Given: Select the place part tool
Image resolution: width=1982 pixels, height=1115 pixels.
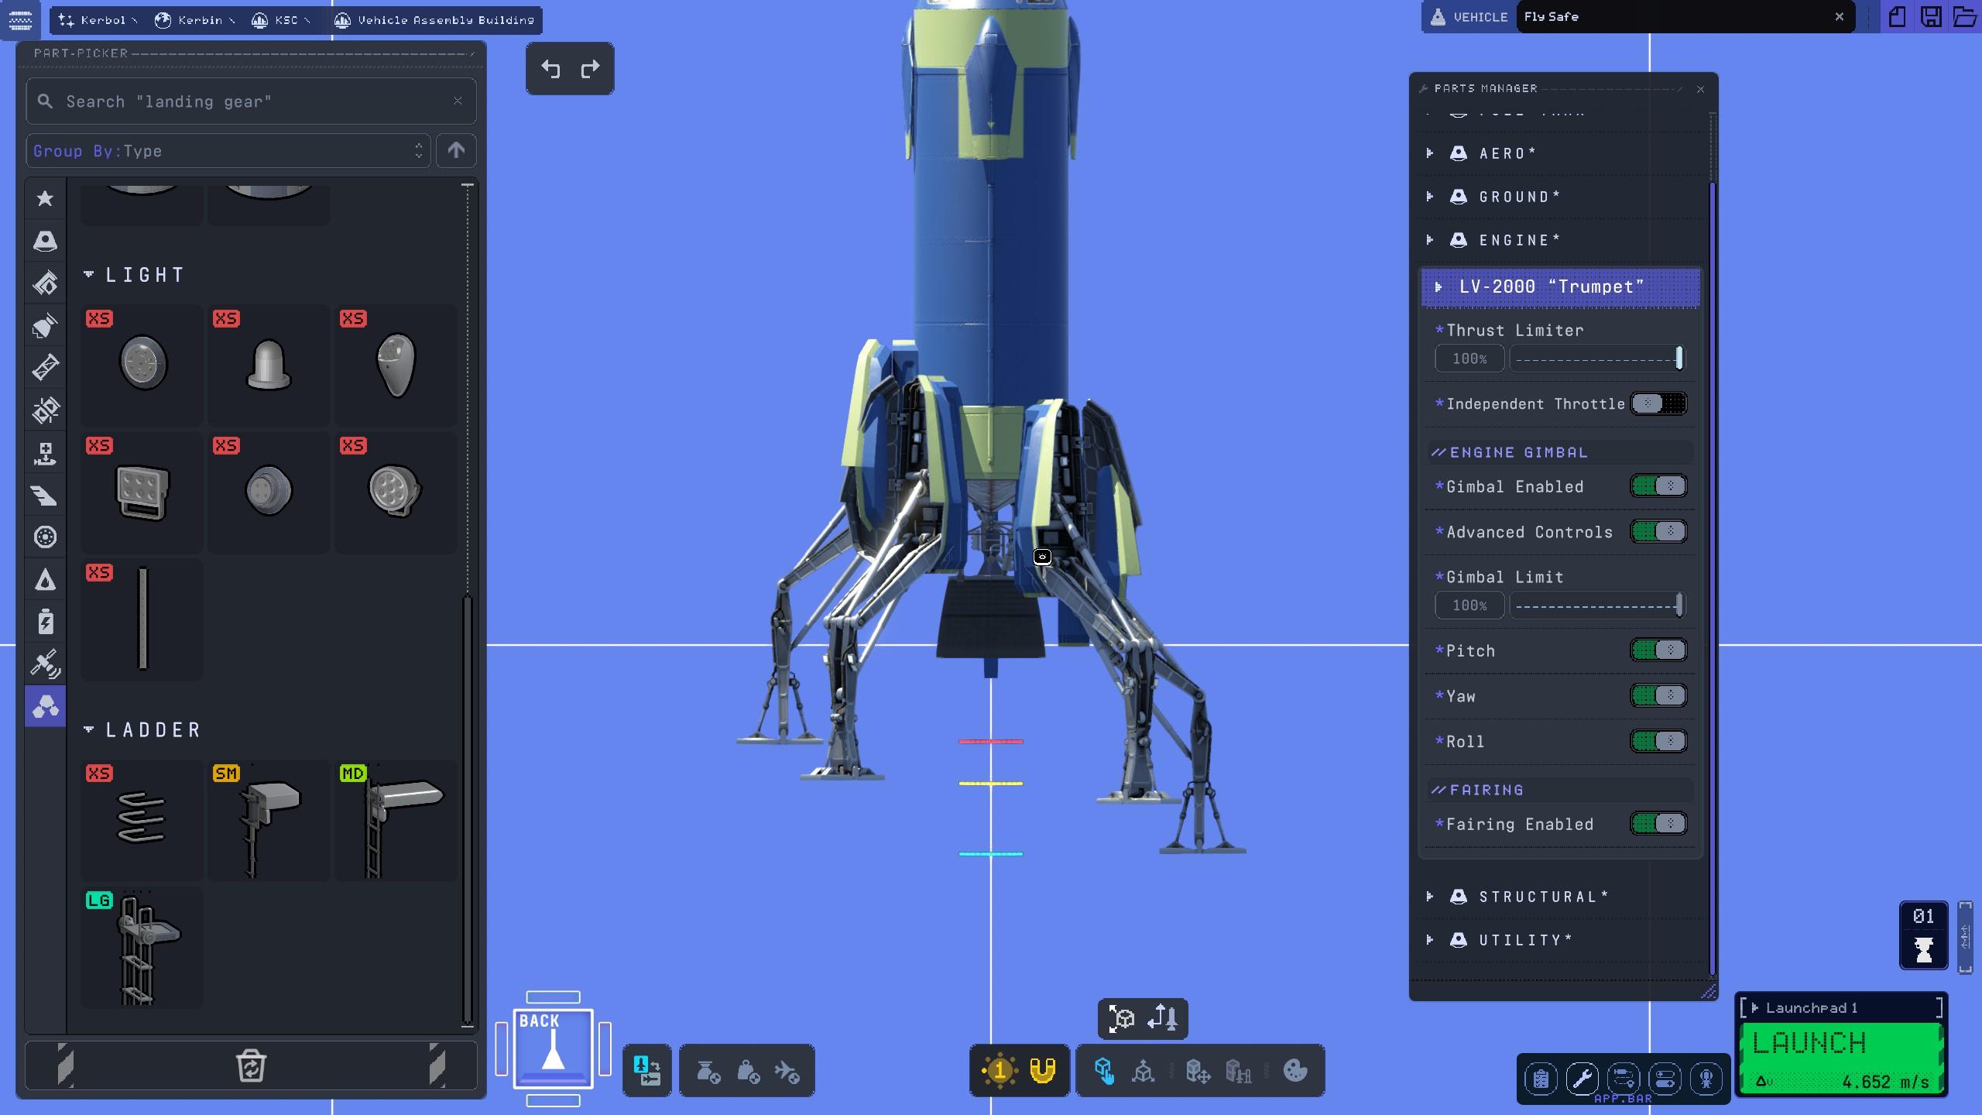Looking at the screenshot, I should [x=1104, y=1071].
